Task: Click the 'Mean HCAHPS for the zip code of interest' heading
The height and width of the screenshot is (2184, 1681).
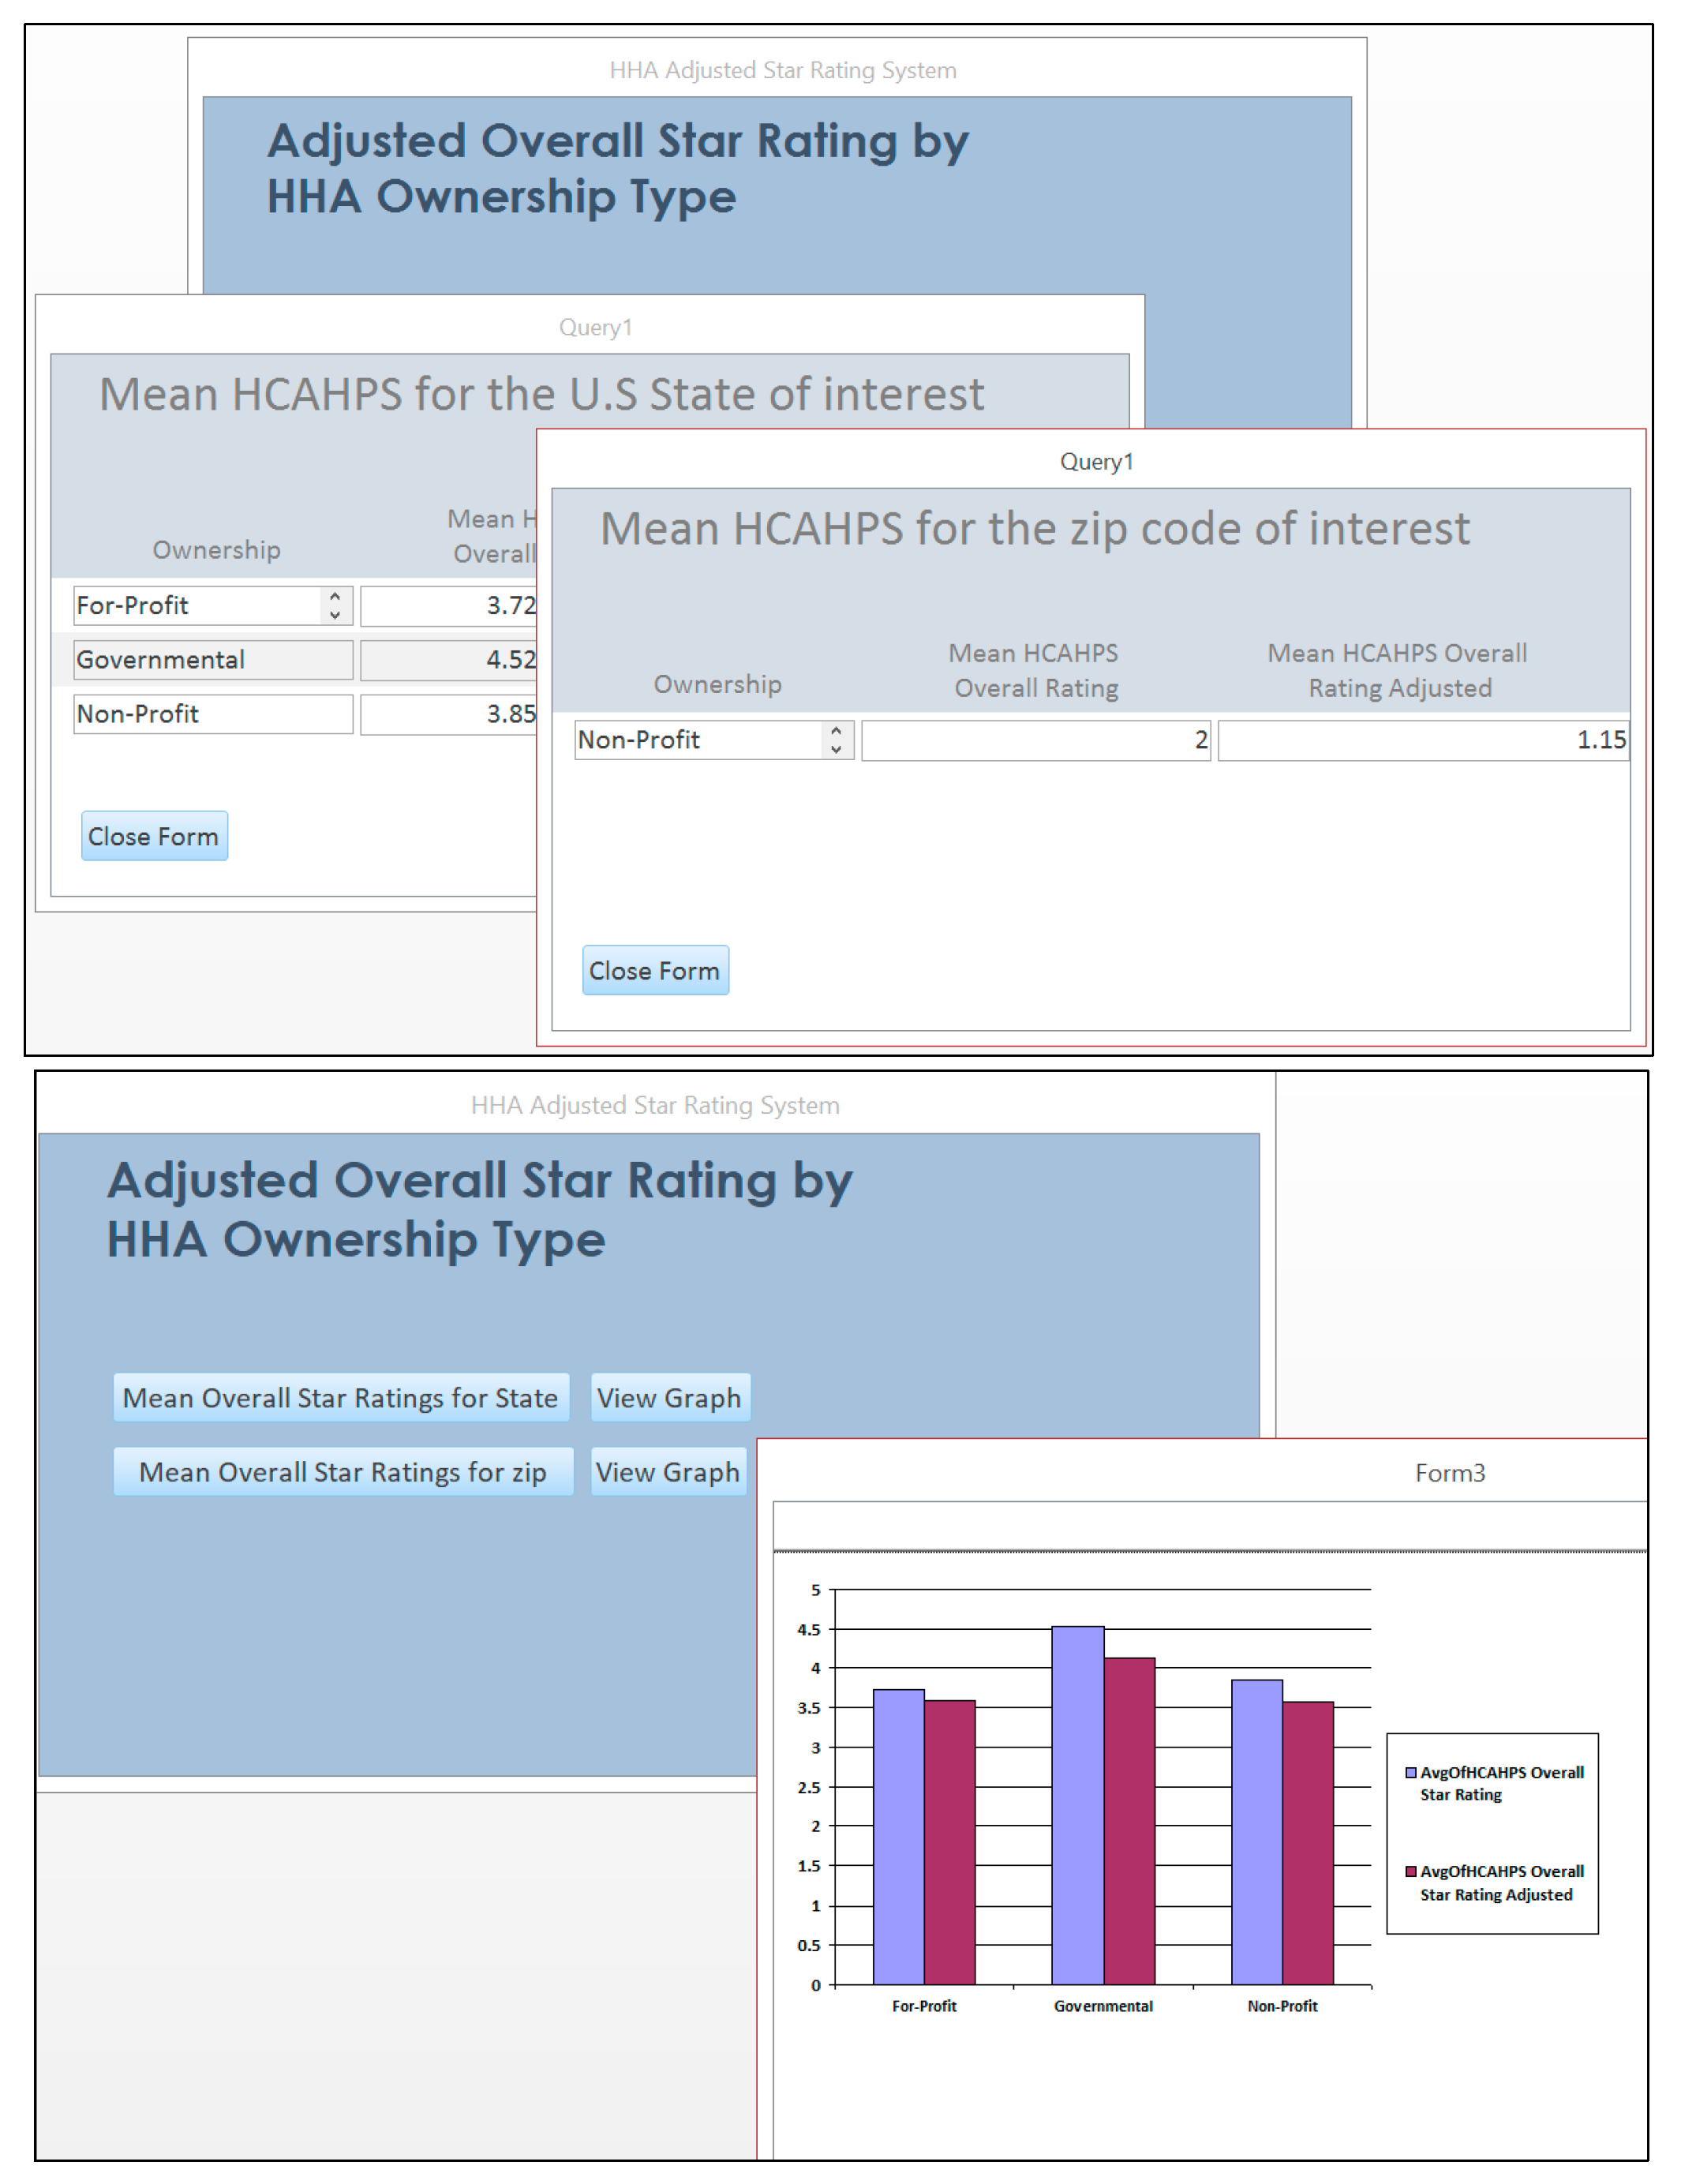Action: (x=1035, y=528)
